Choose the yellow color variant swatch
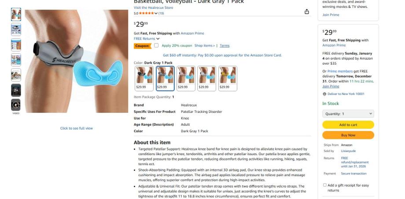The height and width of the screenshot is (199, 405). pyautogui.click(x=228, y=78)
